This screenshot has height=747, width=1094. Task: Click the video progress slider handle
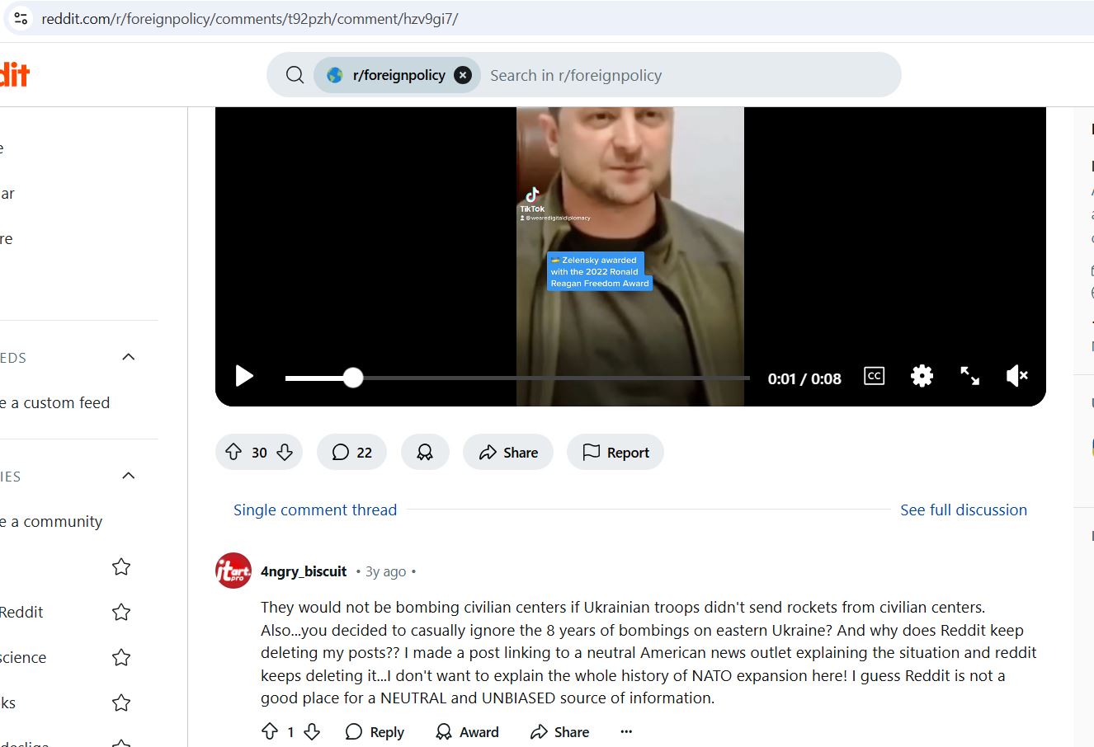[x=353, y=378]
